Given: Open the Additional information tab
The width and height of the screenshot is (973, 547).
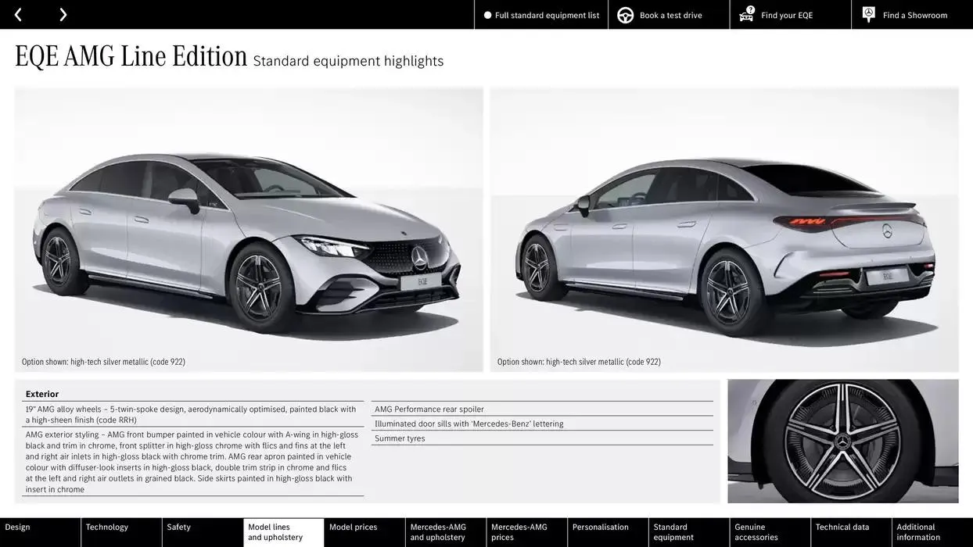Looking at the screenshot, I should click(x=932, y=532).
